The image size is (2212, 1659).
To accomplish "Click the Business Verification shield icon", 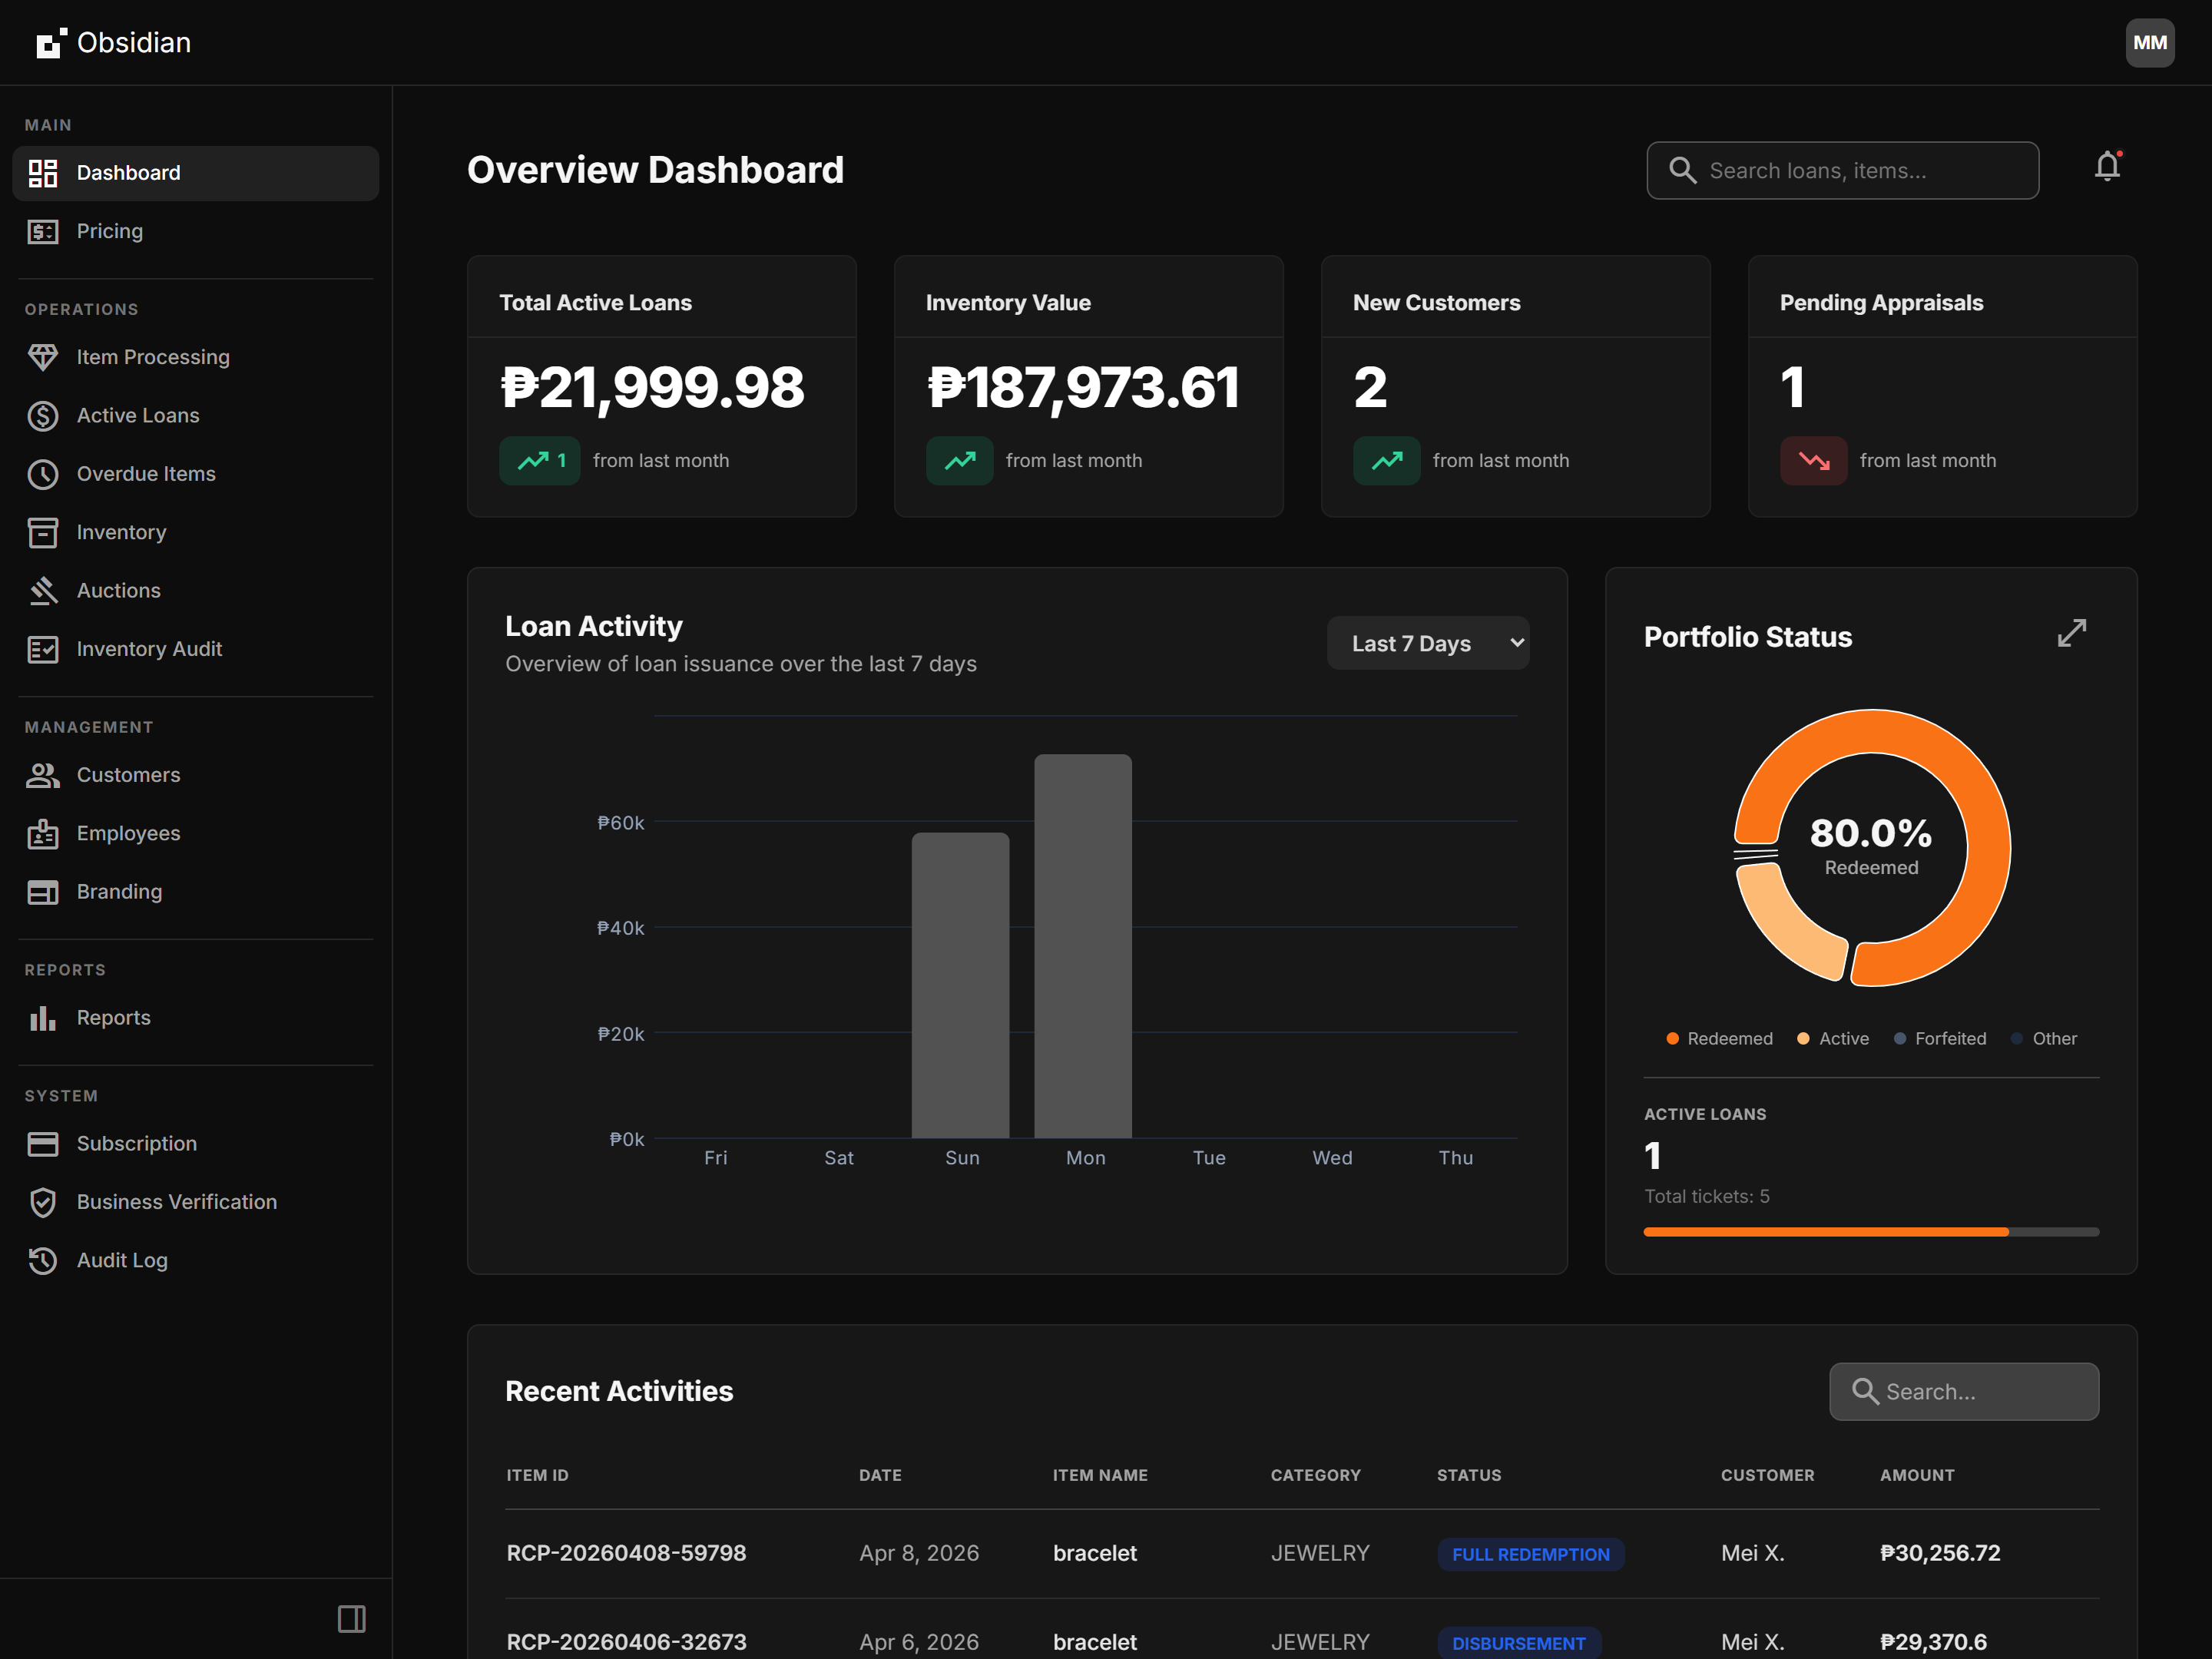I will click(43, 1202).
